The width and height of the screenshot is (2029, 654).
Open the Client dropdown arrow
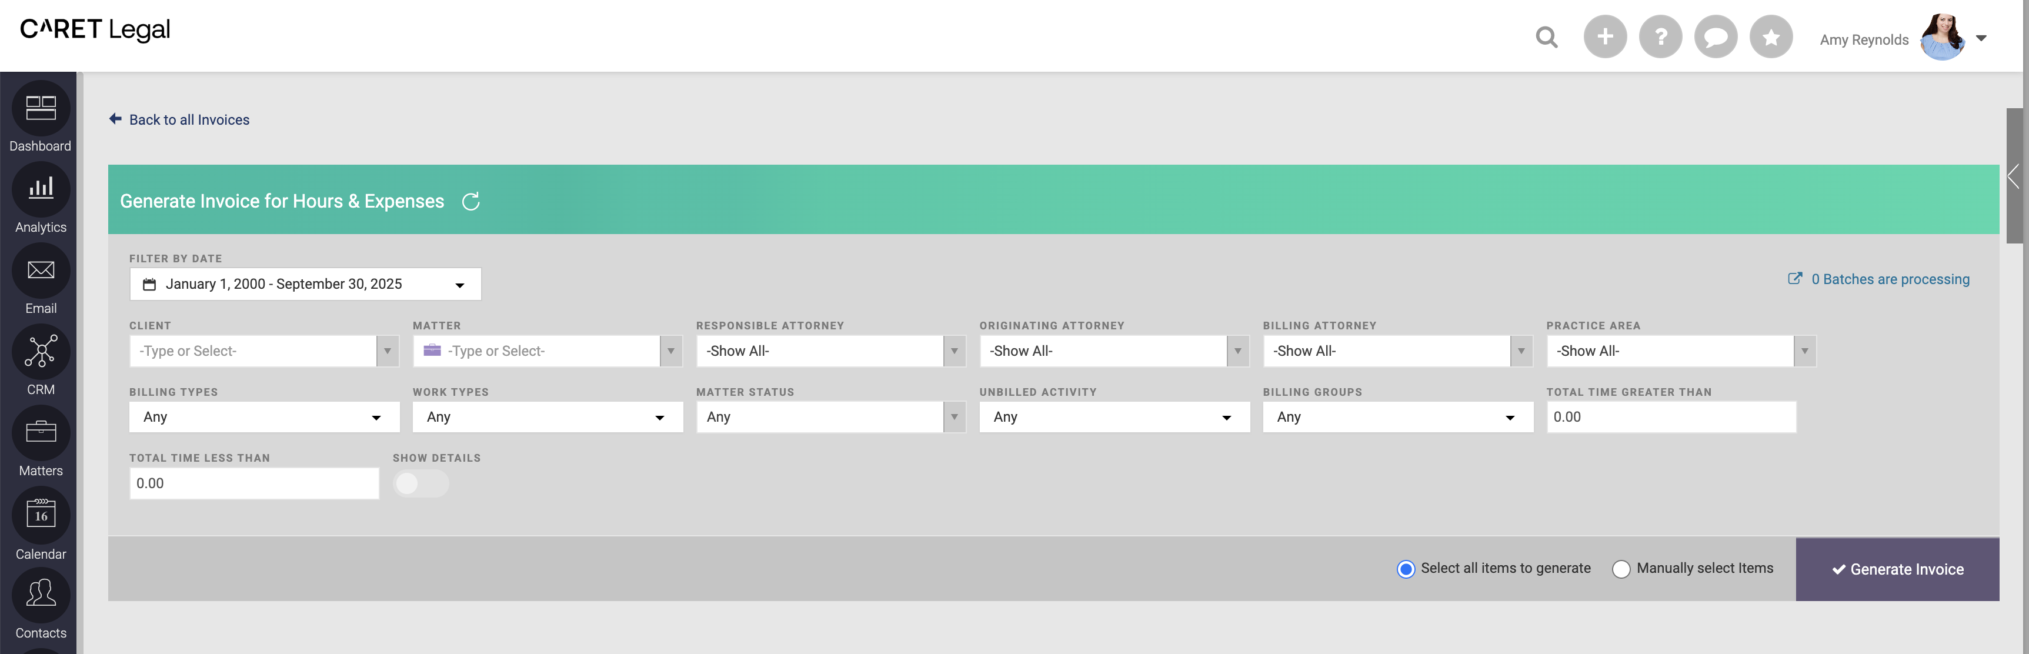click(387, 352)
